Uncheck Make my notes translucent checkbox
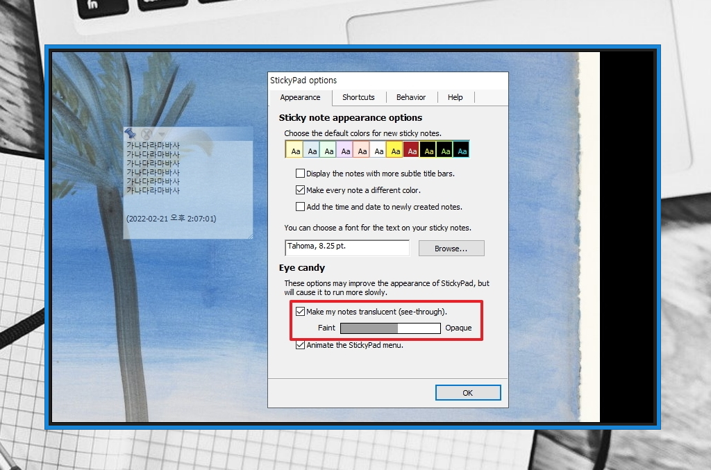This screenshot has height=470, width=711. click(x=300, y=312)
